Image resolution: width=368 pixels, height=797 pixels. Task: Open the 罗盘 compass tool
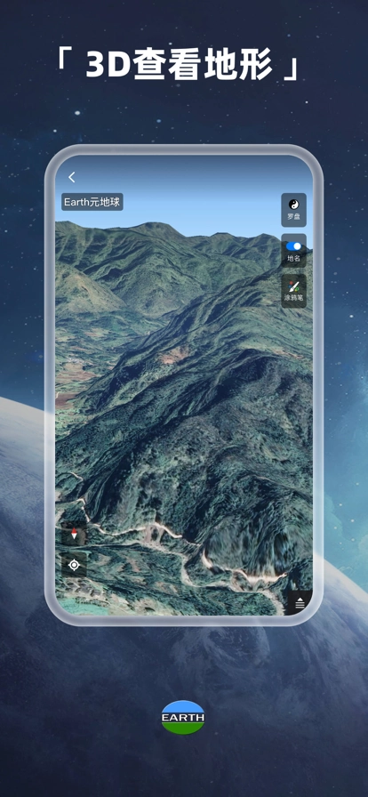[x=294, y=209]
